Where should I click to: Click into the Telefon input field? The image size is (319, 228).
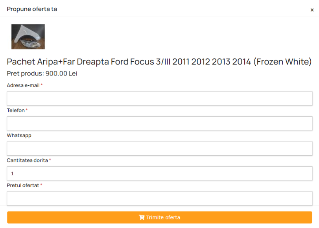[x=159, y=123]
